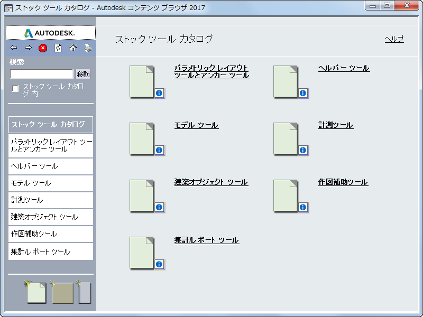Open パラメトリック レイアウト page thumbnail icon

142,81
